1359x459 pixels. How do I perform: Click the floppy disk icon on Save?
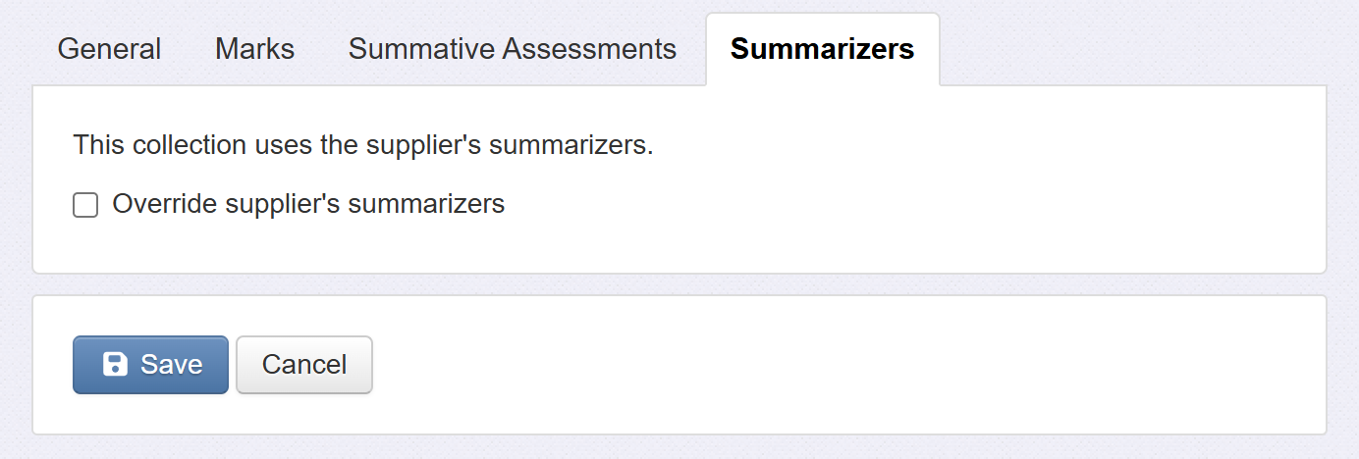click(x=116, y=365)
